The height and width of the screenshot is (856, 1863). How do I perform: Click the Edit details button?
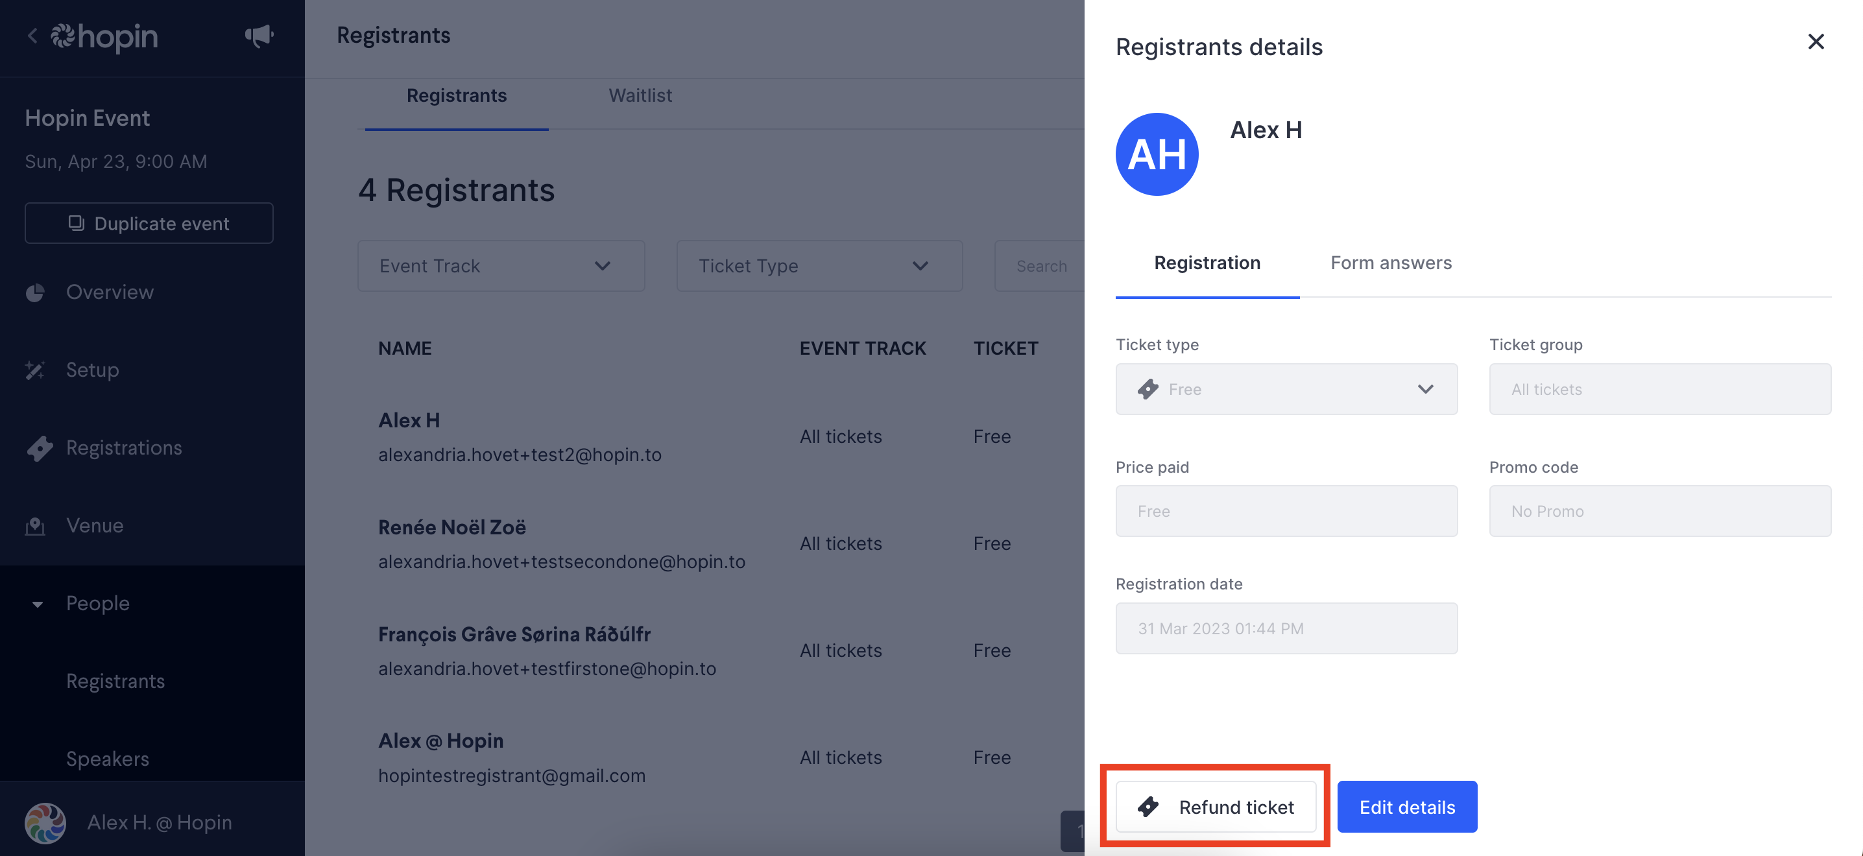1406,807
